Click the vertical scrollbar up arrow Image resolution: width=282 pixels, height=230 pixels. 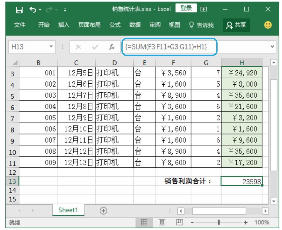tap(273, 63)
